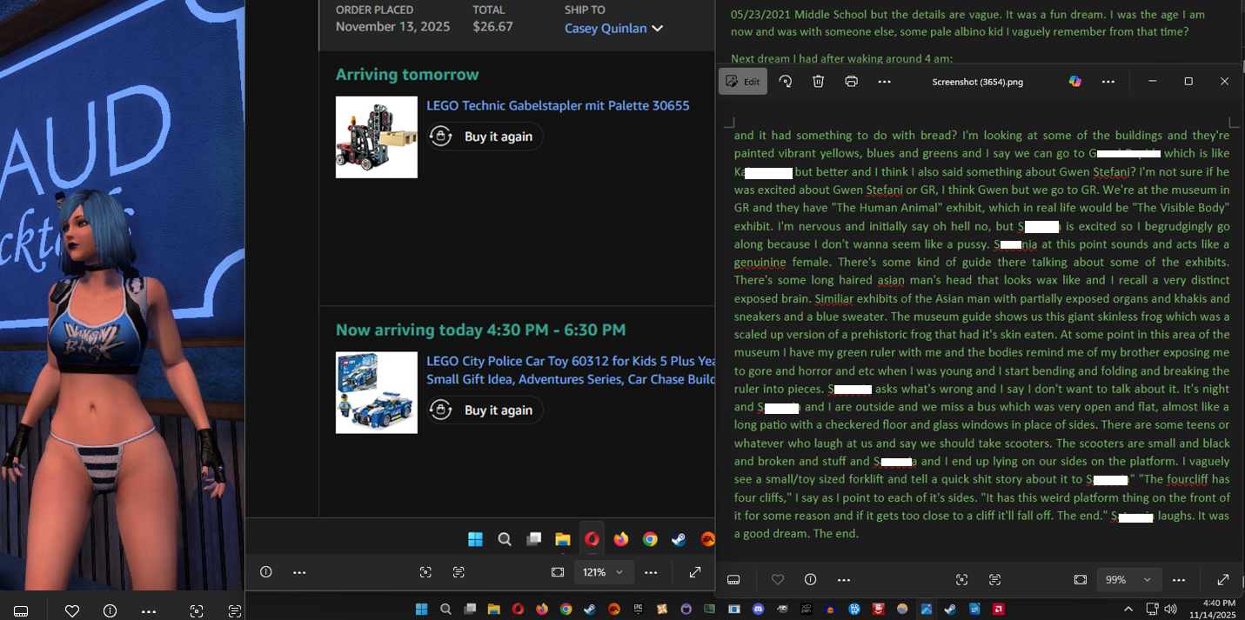Screen dimensions: 1245x620
Task: Scan text in the left character-image window
Action: tap(235, 611)
